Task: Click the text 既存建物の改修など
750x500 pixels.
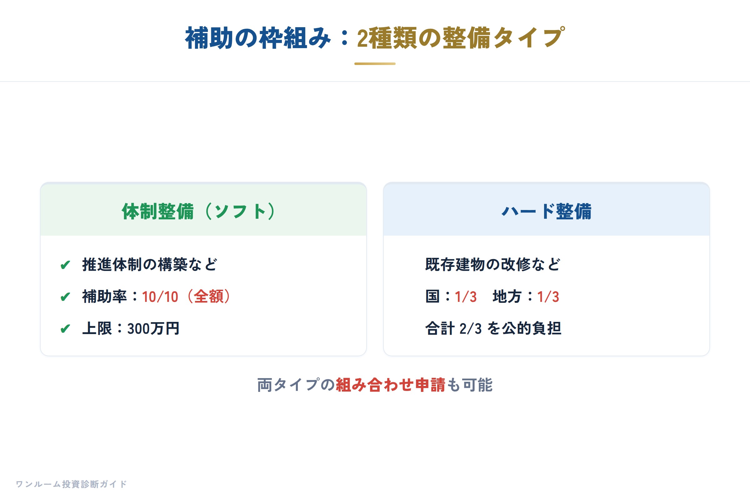Action: [x=493, y=265]
